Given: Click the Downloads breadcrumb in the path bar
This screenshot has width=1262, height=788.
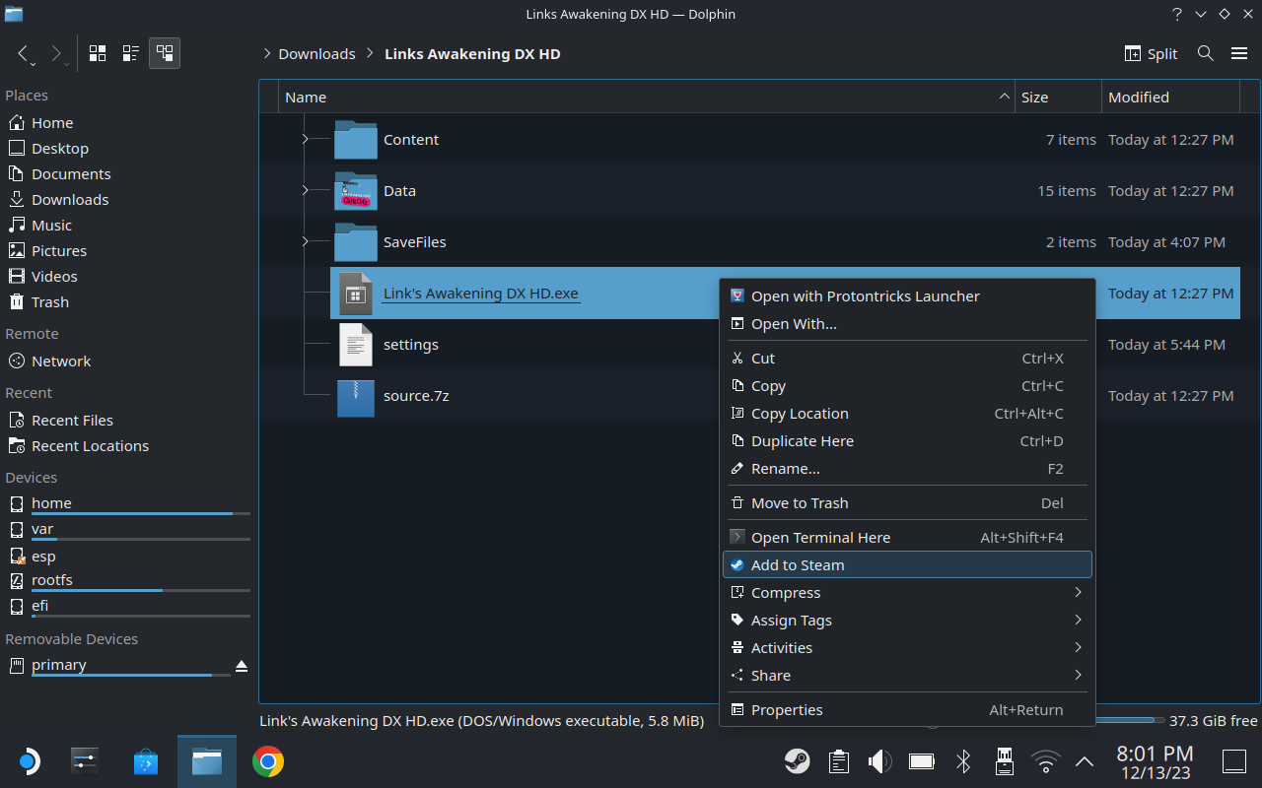Looking at the screenshot, I should (316, 54).
